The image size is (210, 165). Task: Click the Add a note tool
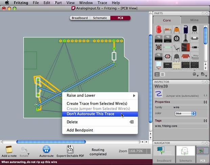point(9,151)
